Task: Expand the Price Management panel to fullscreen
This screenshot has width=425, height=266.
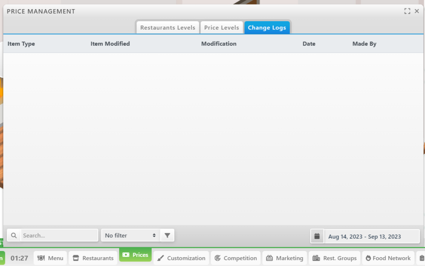Action: coord(407,11)
